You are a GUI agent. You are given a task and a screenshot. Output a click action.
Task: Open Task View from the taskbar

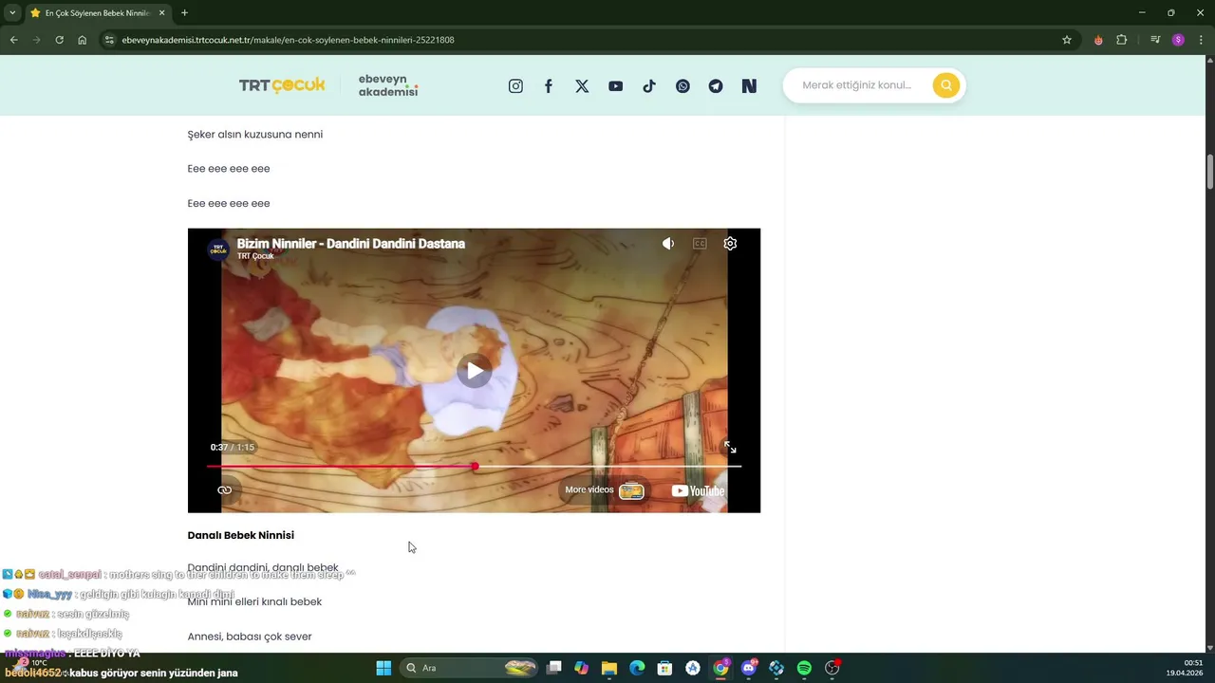[x=554, y=668]
